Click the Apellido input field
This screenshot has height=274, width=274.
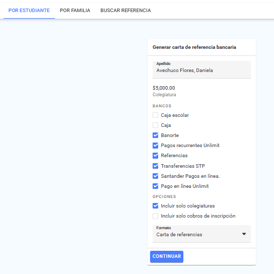point(201,70)
